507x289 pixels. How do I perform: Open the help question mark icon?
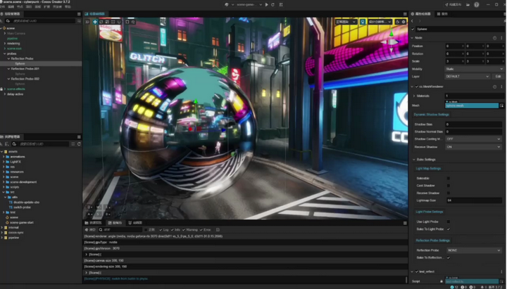coord(477,5)
